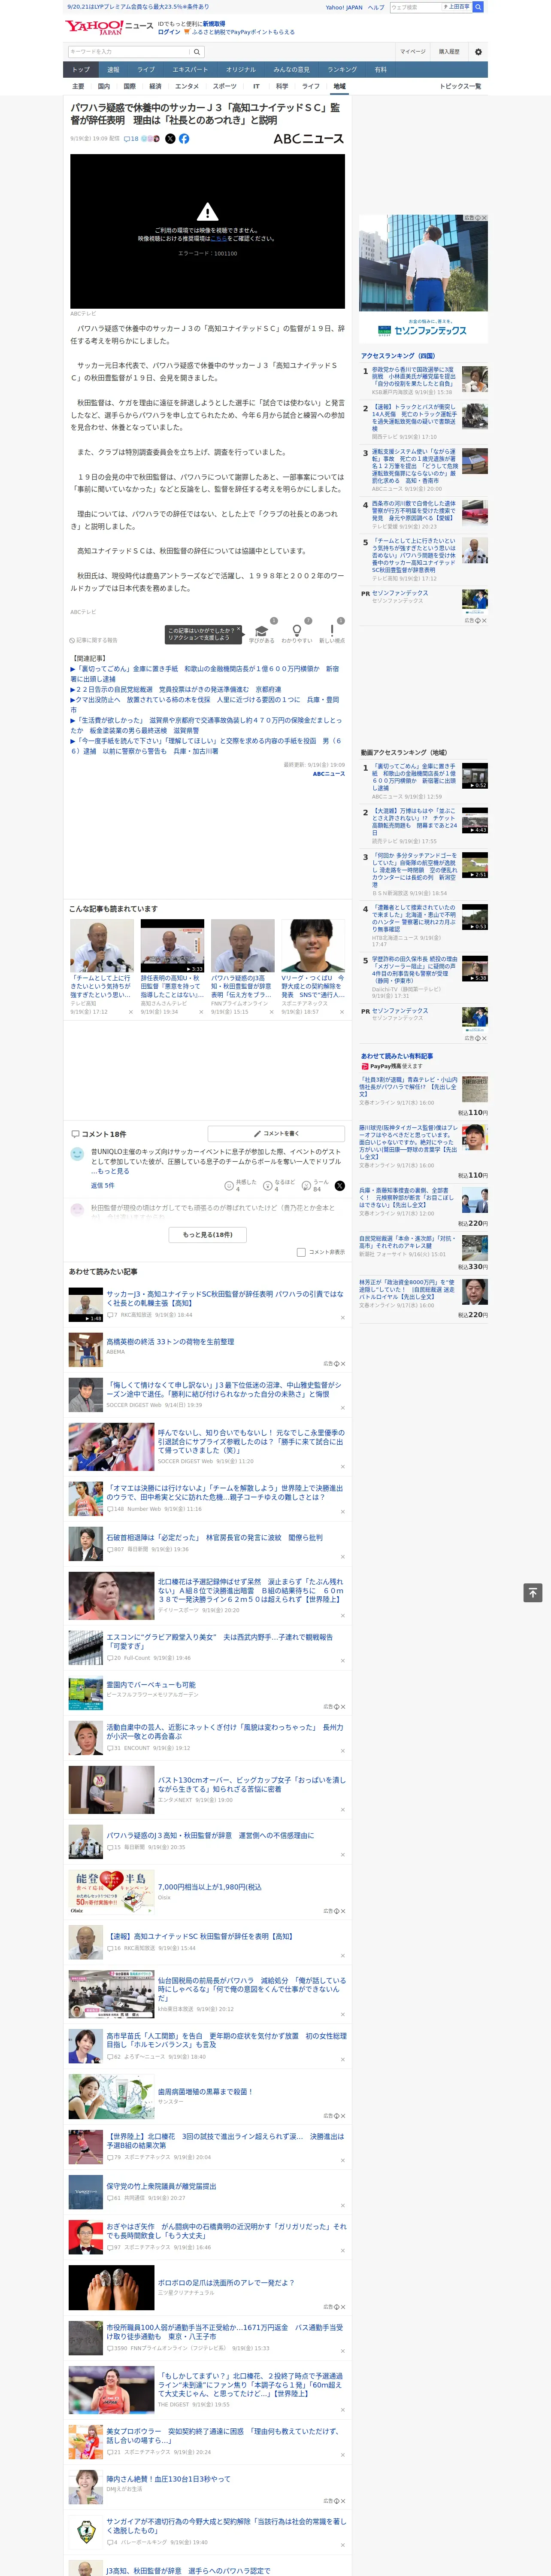The height and width of the screenshot is (2576, 551).
Task: Open the 'パワハラ疑惑のJ3高知・秋田監督が辞意' article
Action: [x=210, y=1836]
